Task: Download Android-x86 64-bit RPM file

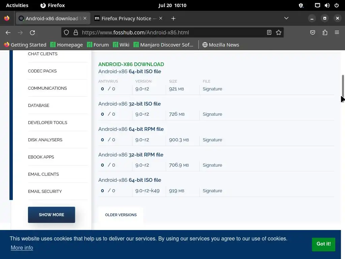Action: [x=131, y=129]
